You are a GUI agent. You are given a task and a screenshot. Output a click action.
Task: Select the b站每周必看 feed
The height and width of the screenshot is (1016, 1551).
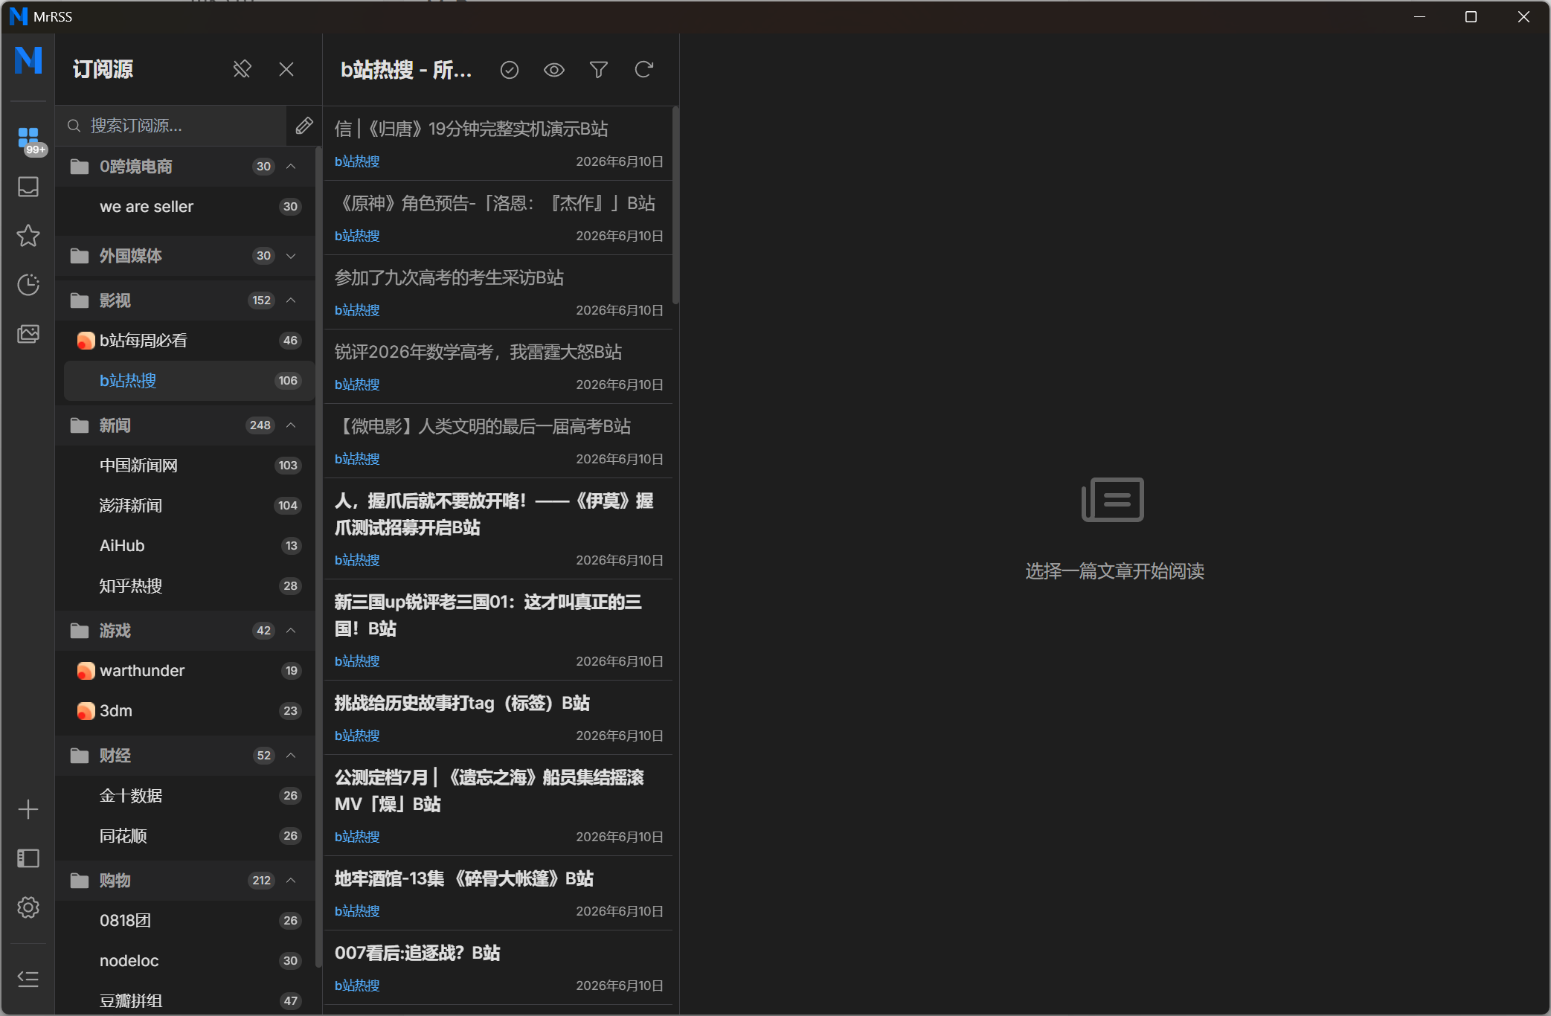(189, 341)
